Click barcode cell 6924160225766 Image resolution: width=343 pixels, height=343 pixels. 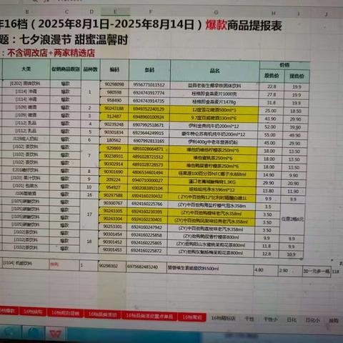pyautogui.click(x=147, y=204)
